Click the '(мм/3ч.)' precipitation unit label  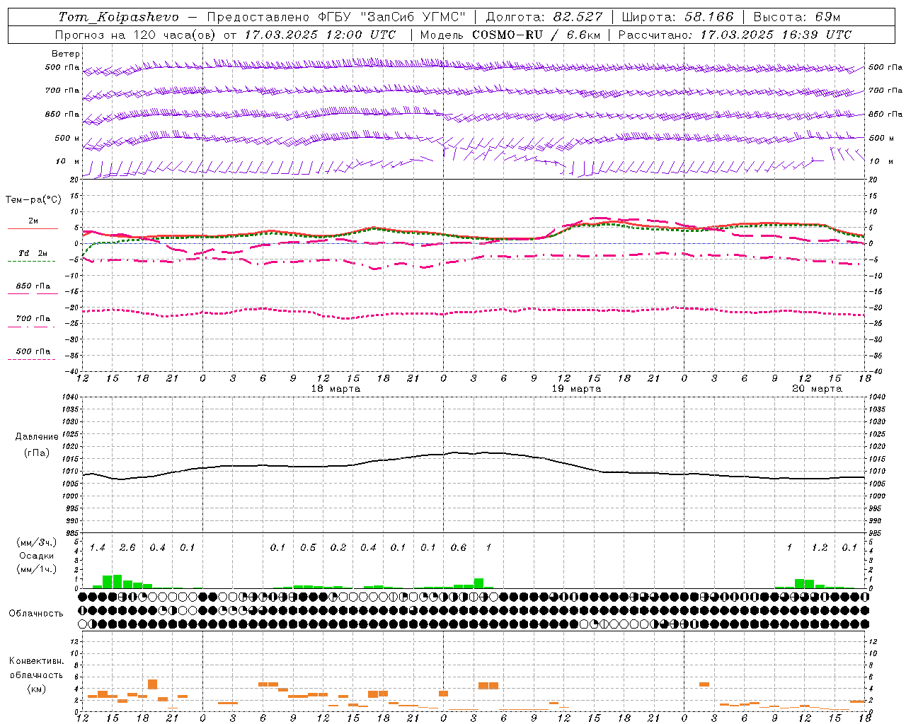coord(37,542)
